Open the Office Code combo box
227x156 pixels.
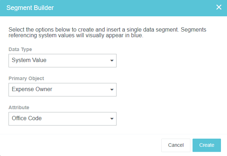[x=62, y=119]
